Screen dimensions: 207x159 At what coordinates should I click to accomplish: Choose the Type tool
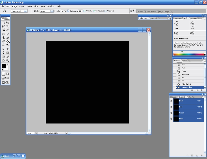tap(8, 49)
